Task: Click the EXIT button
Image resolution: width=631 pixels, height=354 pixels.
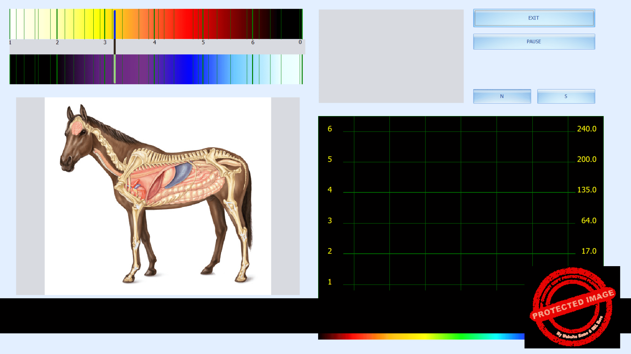Action: 534,18
